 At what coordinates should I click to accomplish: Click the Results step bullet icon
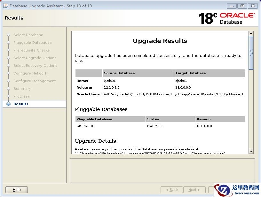[x=8, y=104]
